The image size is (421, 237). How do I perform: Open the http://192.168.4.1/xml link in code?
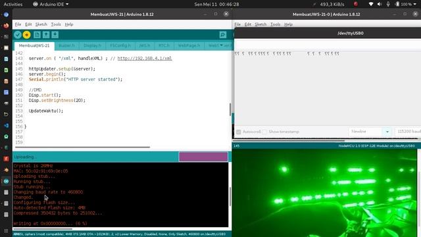click(x=145, y=59)
